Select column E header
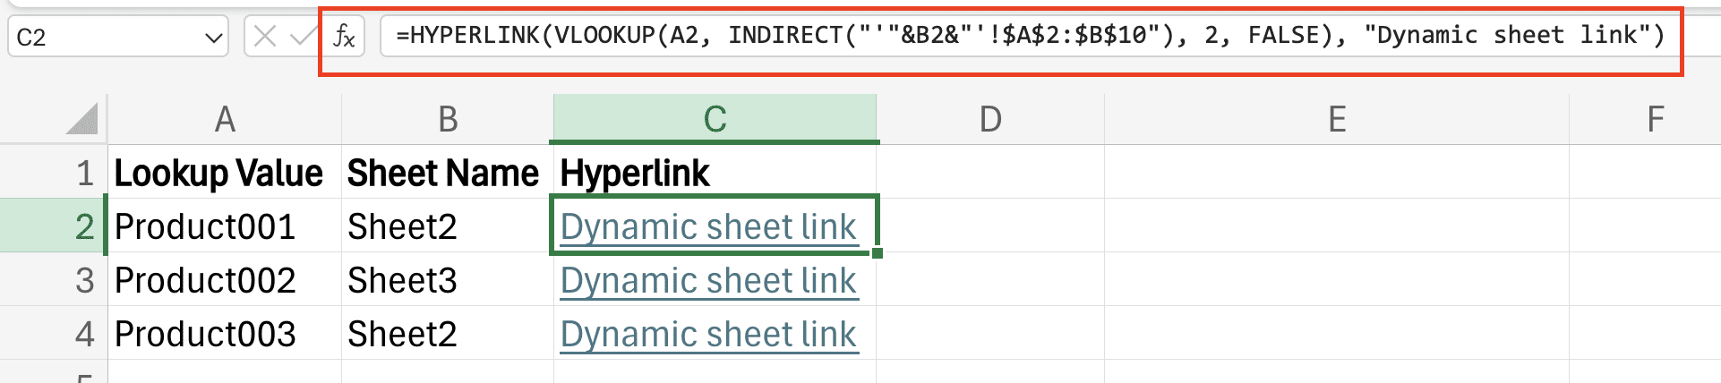The width and height of the screenshot is (1721, 383). (1337, 119)
